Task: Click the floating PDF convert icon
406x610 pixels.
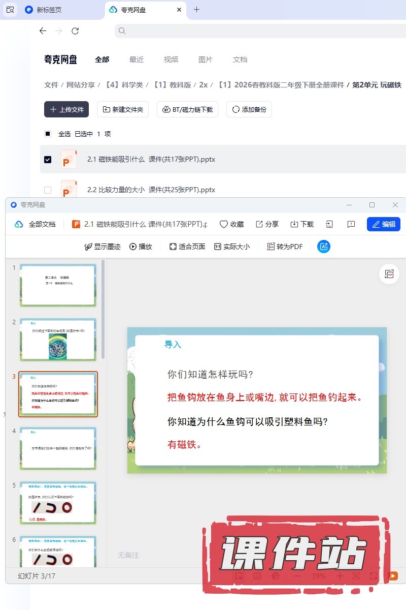Action: click(389, 274)
